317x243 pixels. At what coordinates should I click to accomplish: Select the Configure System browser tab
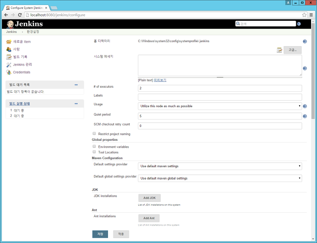(x=26, y=8)
